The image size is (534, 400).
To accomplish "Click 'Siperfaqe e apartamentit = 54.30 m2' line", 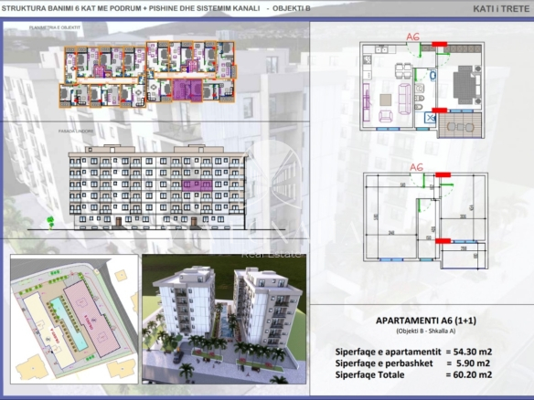I will 413,352.
